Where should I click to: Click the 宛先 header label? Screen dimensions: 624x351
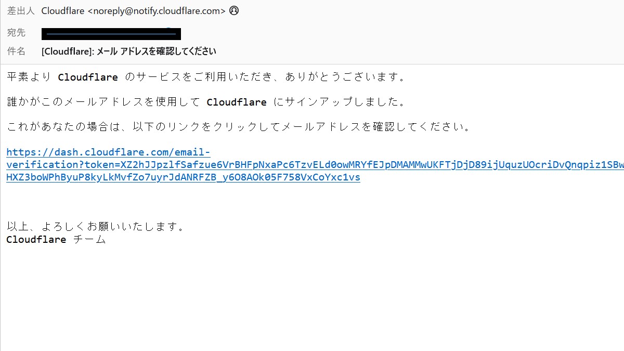(16, 33)
